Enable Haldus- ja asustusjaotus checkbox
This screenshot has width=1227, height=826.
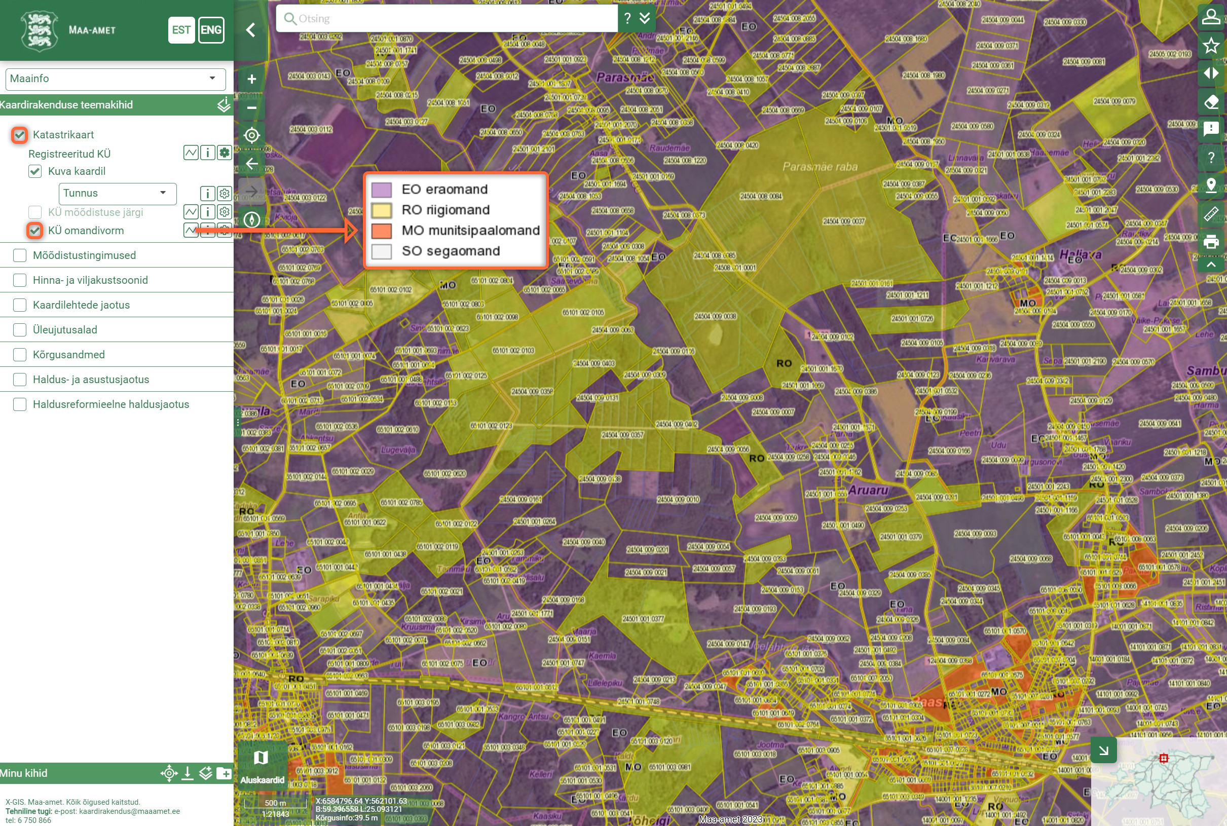[19, 379]
